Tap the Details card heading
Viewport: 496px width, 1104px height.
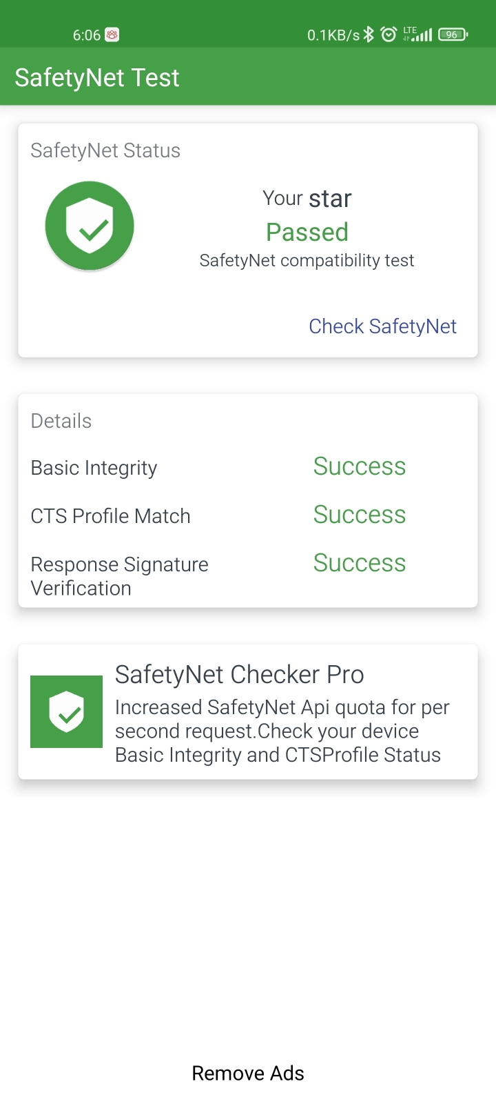61,421
